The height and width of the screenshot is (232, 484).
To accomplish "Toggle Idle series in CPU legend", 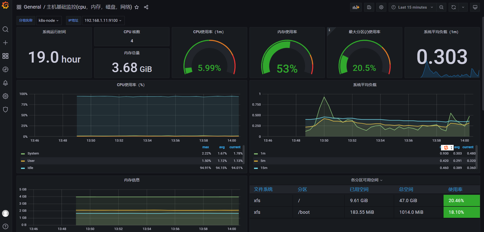I will [30, 168].
